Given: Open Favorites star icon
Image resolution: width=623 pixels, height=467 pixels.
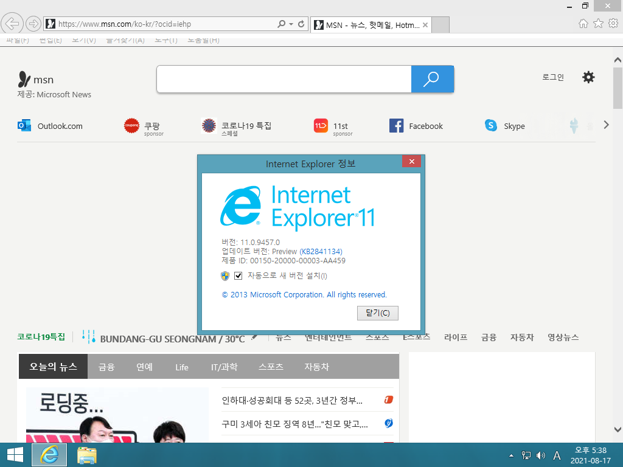Looking at the screenshot, I should click(599, 24).
